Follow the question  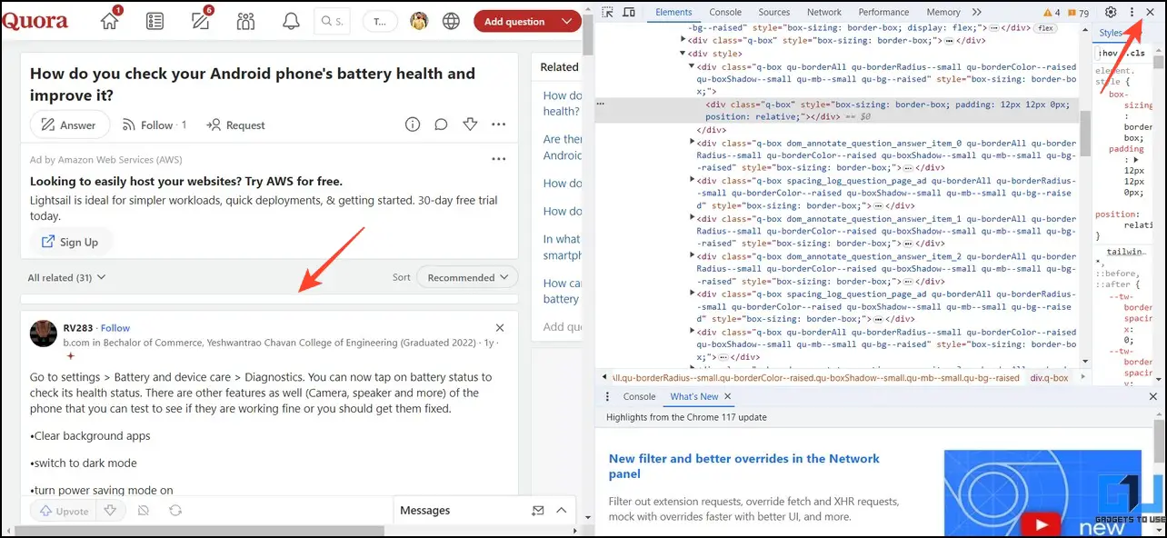[x=154, y=125]
